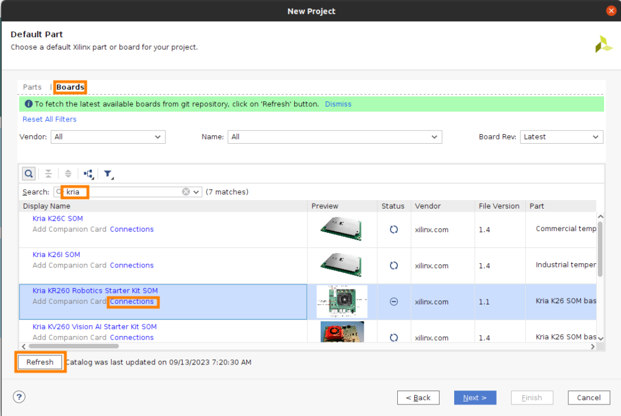This screenshot has width=621, height=416.
Task: Click the search magnifier toolbar icon
Action: (29, 173)
